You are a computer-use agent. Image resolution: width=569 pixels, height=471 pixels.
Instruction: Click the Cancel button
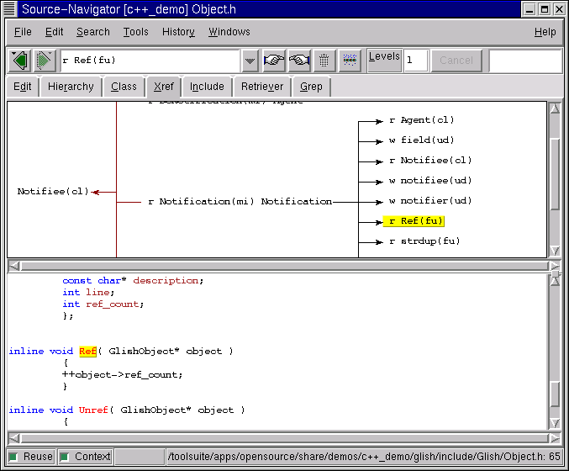(x=456, y=61)
